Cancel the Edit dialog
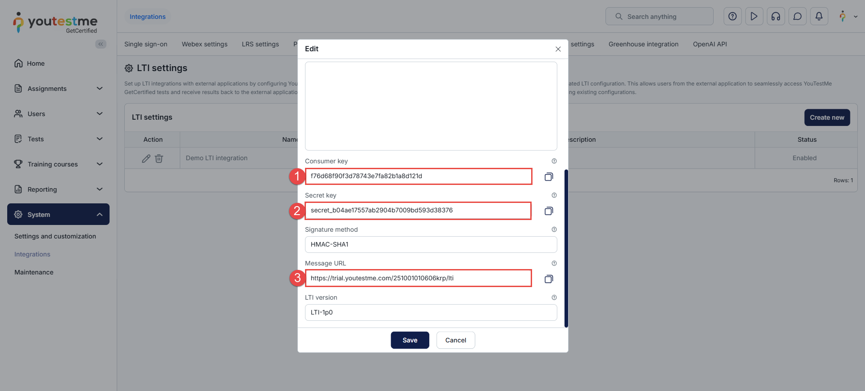Screen dimensions: 865x391 click(x=455, y=340)
